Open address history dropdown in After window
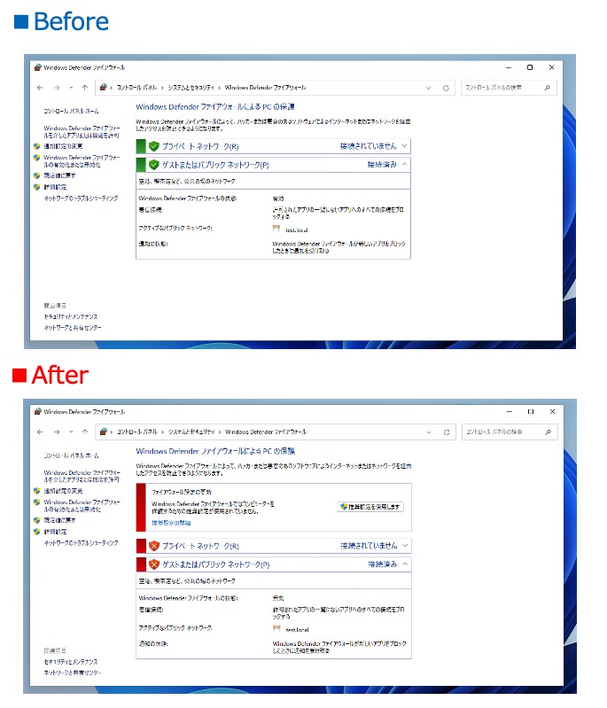 click(x=429, y=432)
